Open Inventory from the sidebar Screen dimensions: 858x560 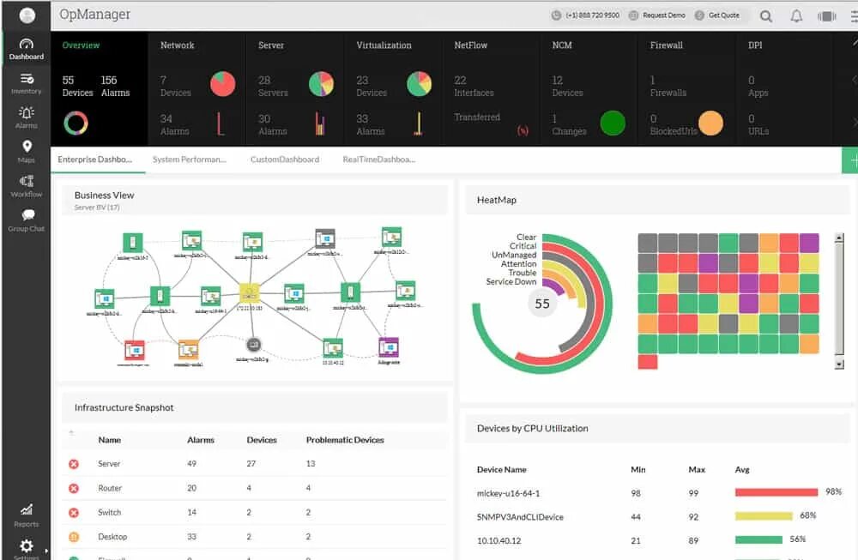(27, 84)
